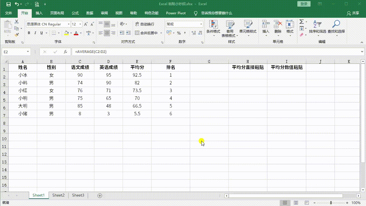The height and width of the screenshot is (206, 366).
Task: Open the 单元格样式 cell styles dropdown
Action: click(248, 28)
